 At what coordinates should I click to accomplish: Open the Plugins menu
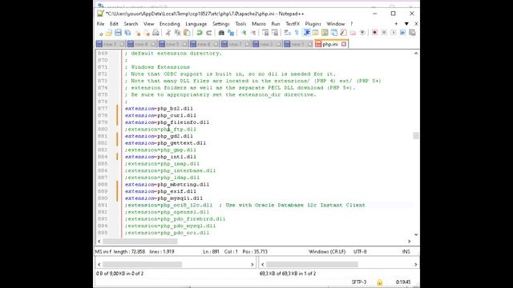coord(313,24)
